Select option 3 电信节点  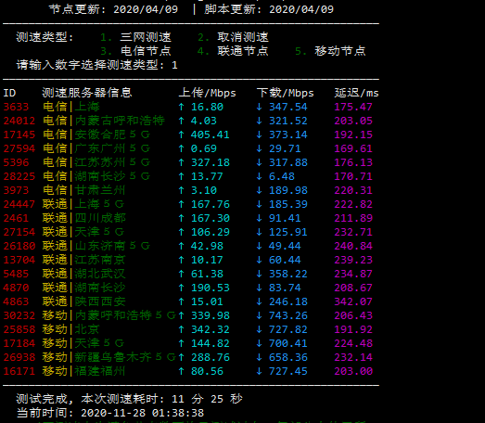click(135, 51)
